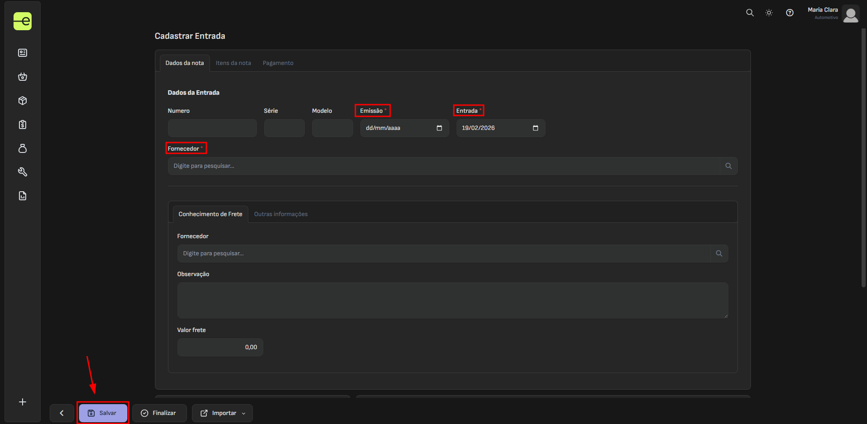
Task: Open the ID card icon in sidebar
Action: coord(23,53)
